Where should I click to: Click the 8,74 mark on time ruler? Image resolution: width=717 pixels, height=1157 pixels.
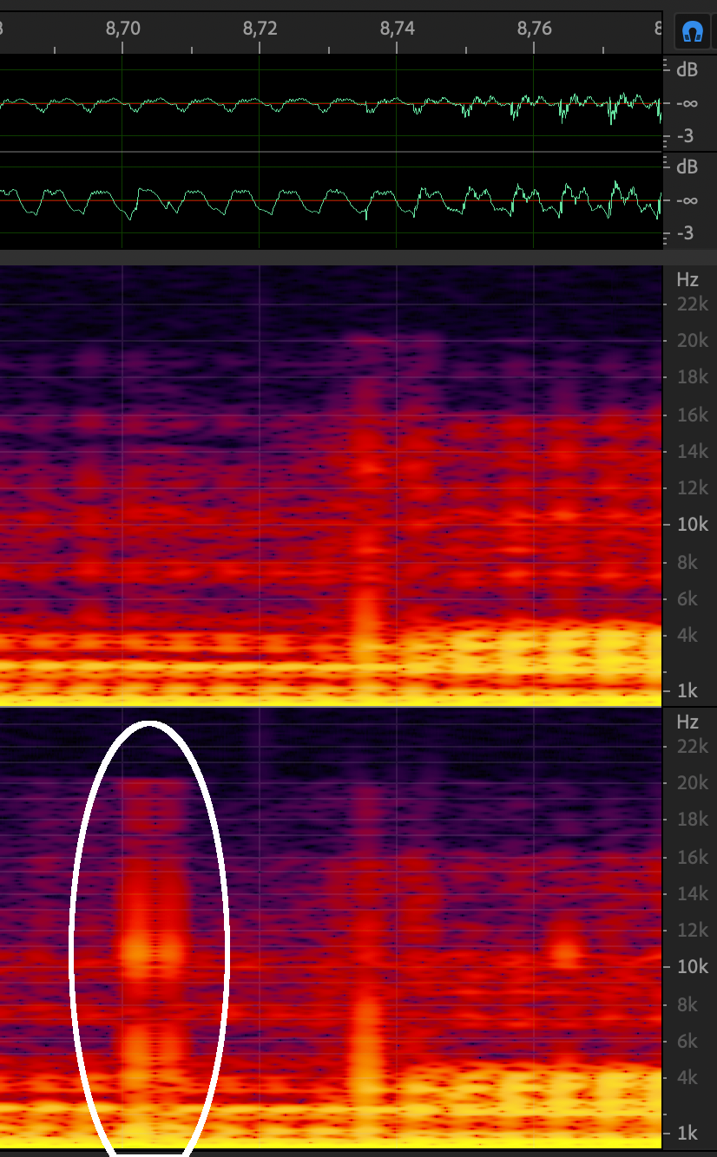click(x=397, y=29)
